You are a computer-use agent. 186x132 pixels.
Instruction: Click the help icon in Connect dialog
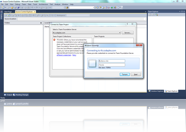[x=127, y=24]
